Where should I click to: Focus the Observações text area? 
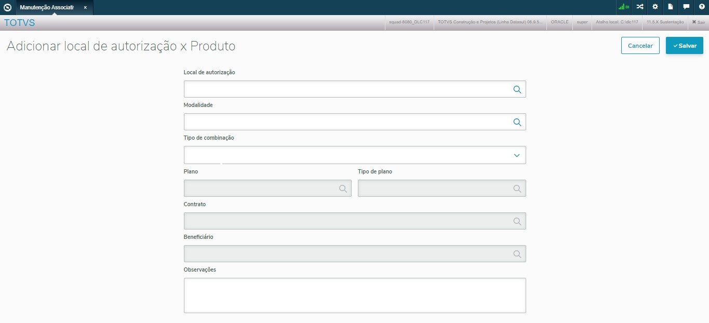click(355, 295)
